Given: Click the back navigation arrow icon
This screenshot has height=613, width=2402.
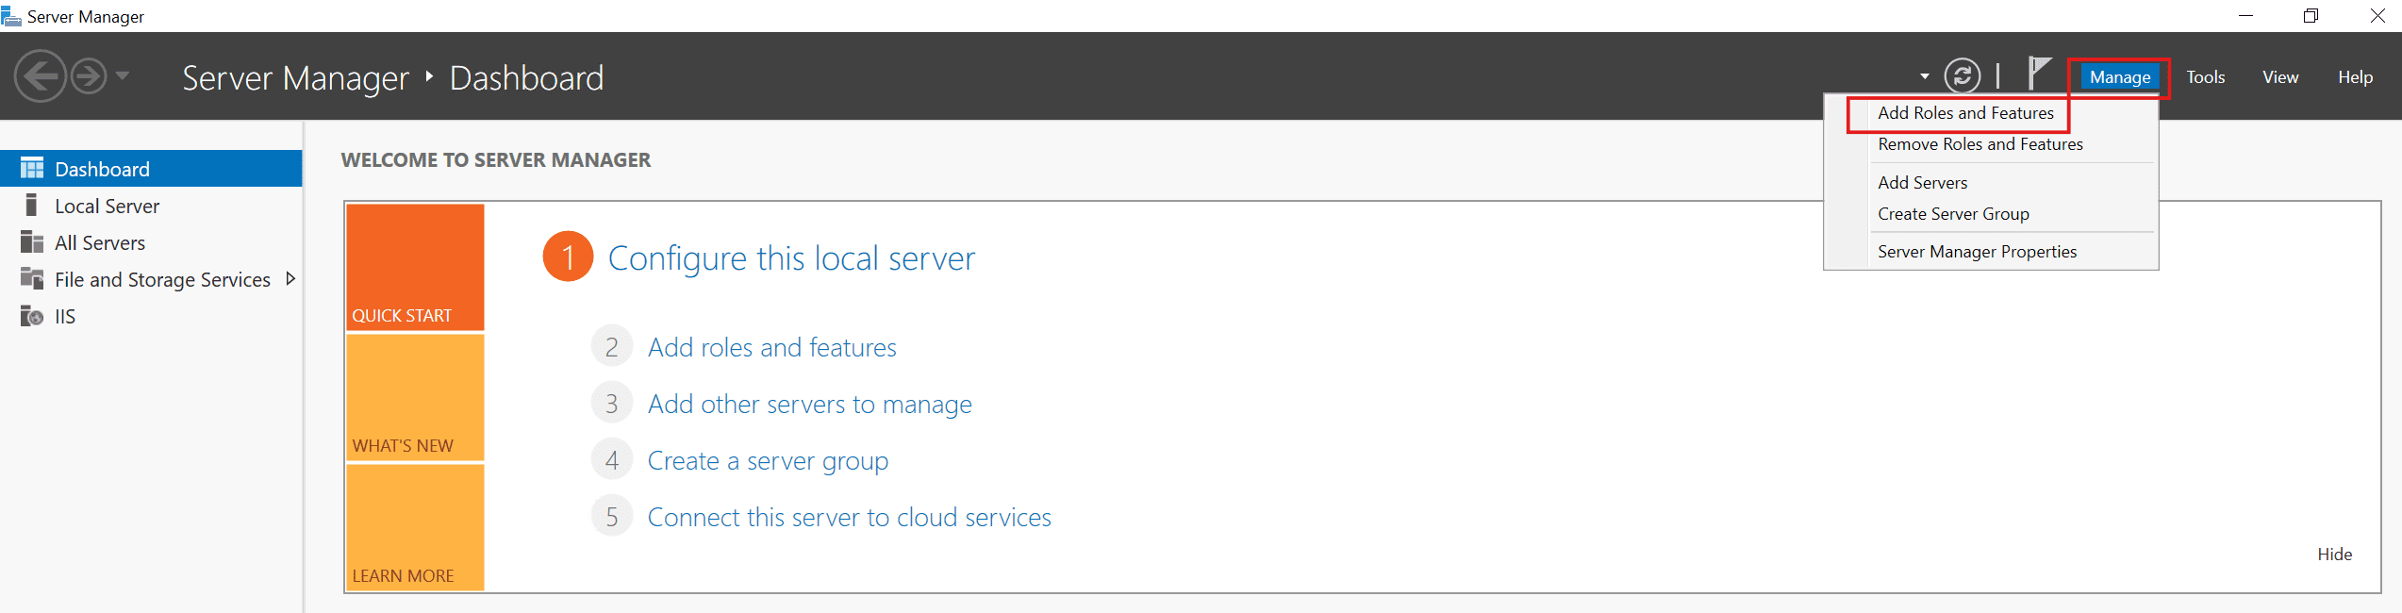Looking at the screenshot, I should pos(40,76).
